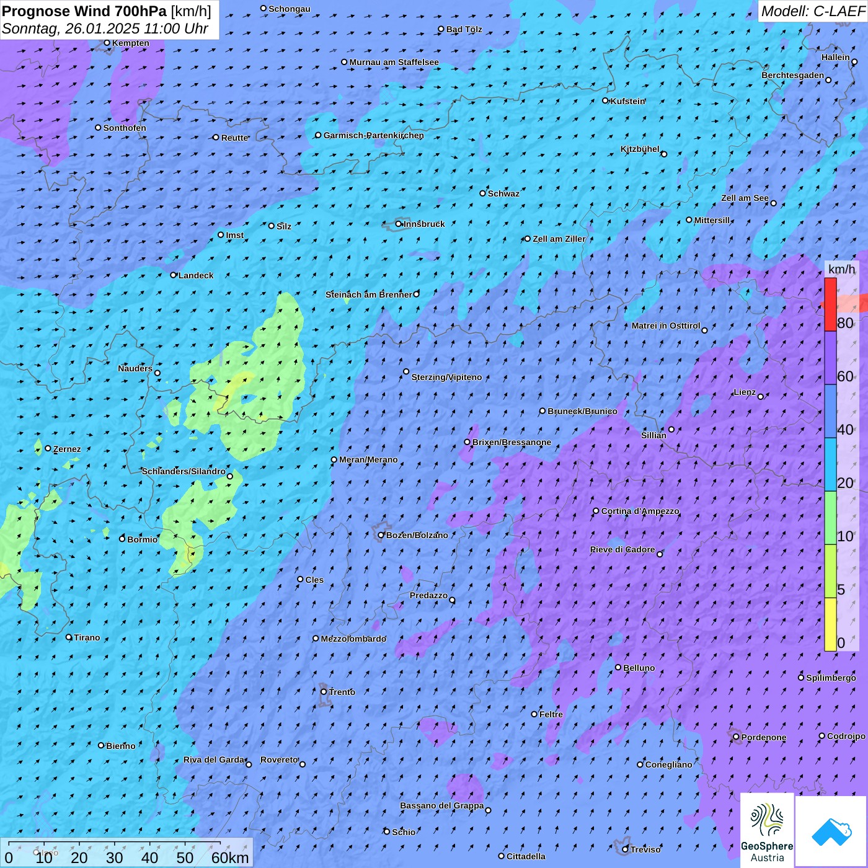Screen dimensions: 868x868
Task: Click the 'Pieve di Cadore' label
Action: click(x=622, y=549)
